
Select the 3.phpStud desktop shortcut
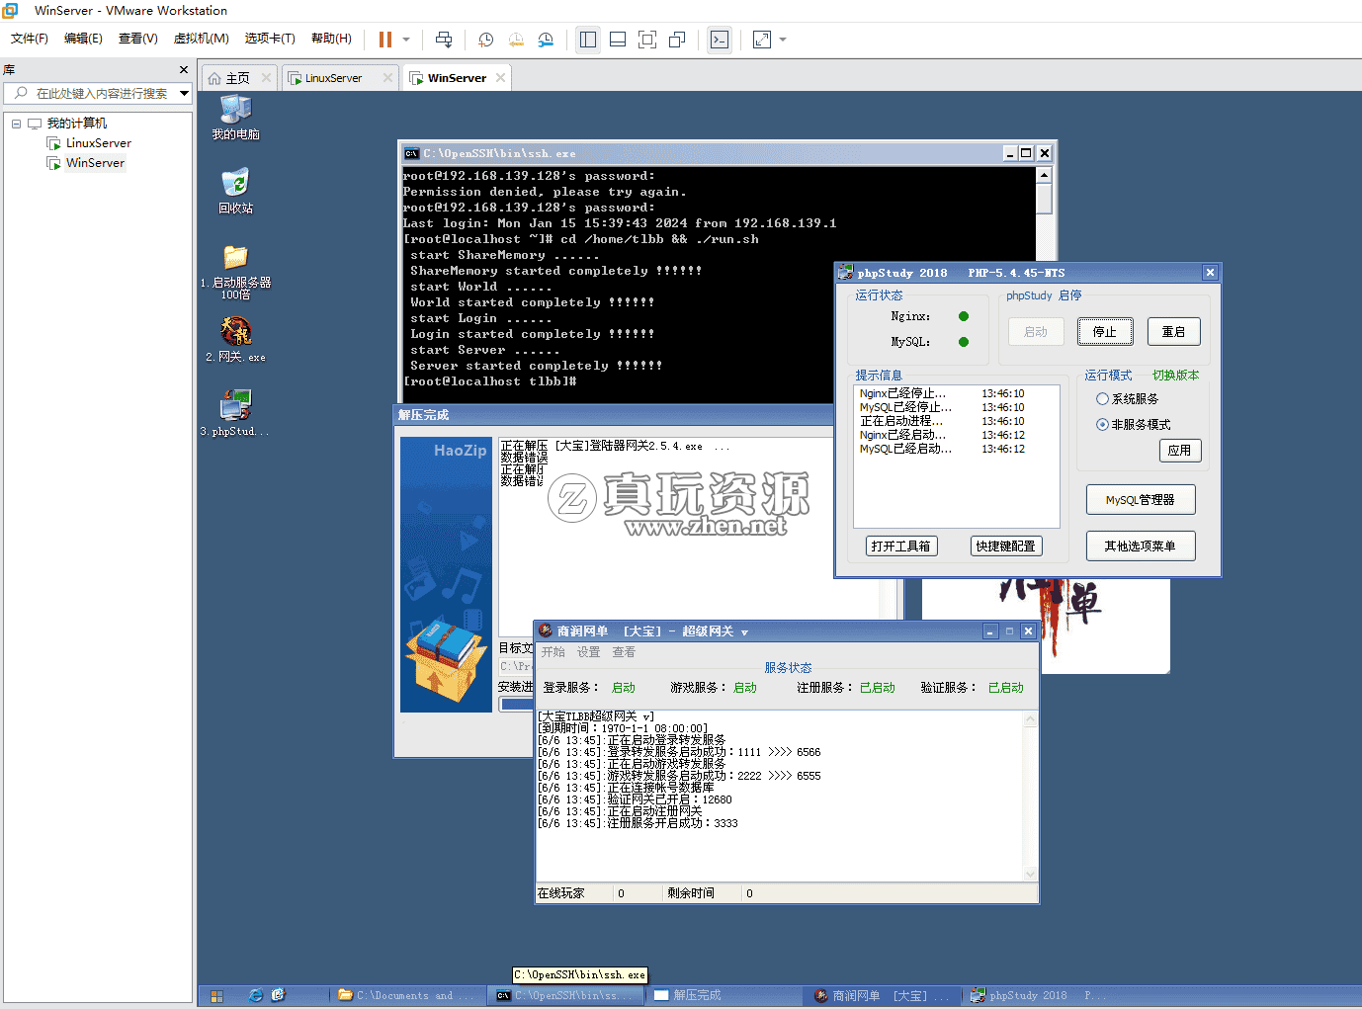coord(235,413)
